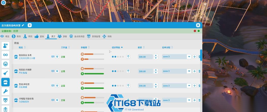Train 格洛丽亚 多恩 with up-arrow button
Screen dimensions: 267x112
click(128, 57)
